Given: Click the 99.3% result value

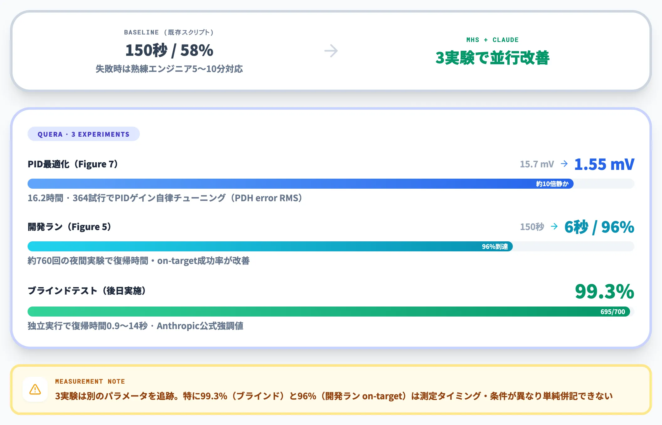Looking at the screenshot, I should coord(604,291).
